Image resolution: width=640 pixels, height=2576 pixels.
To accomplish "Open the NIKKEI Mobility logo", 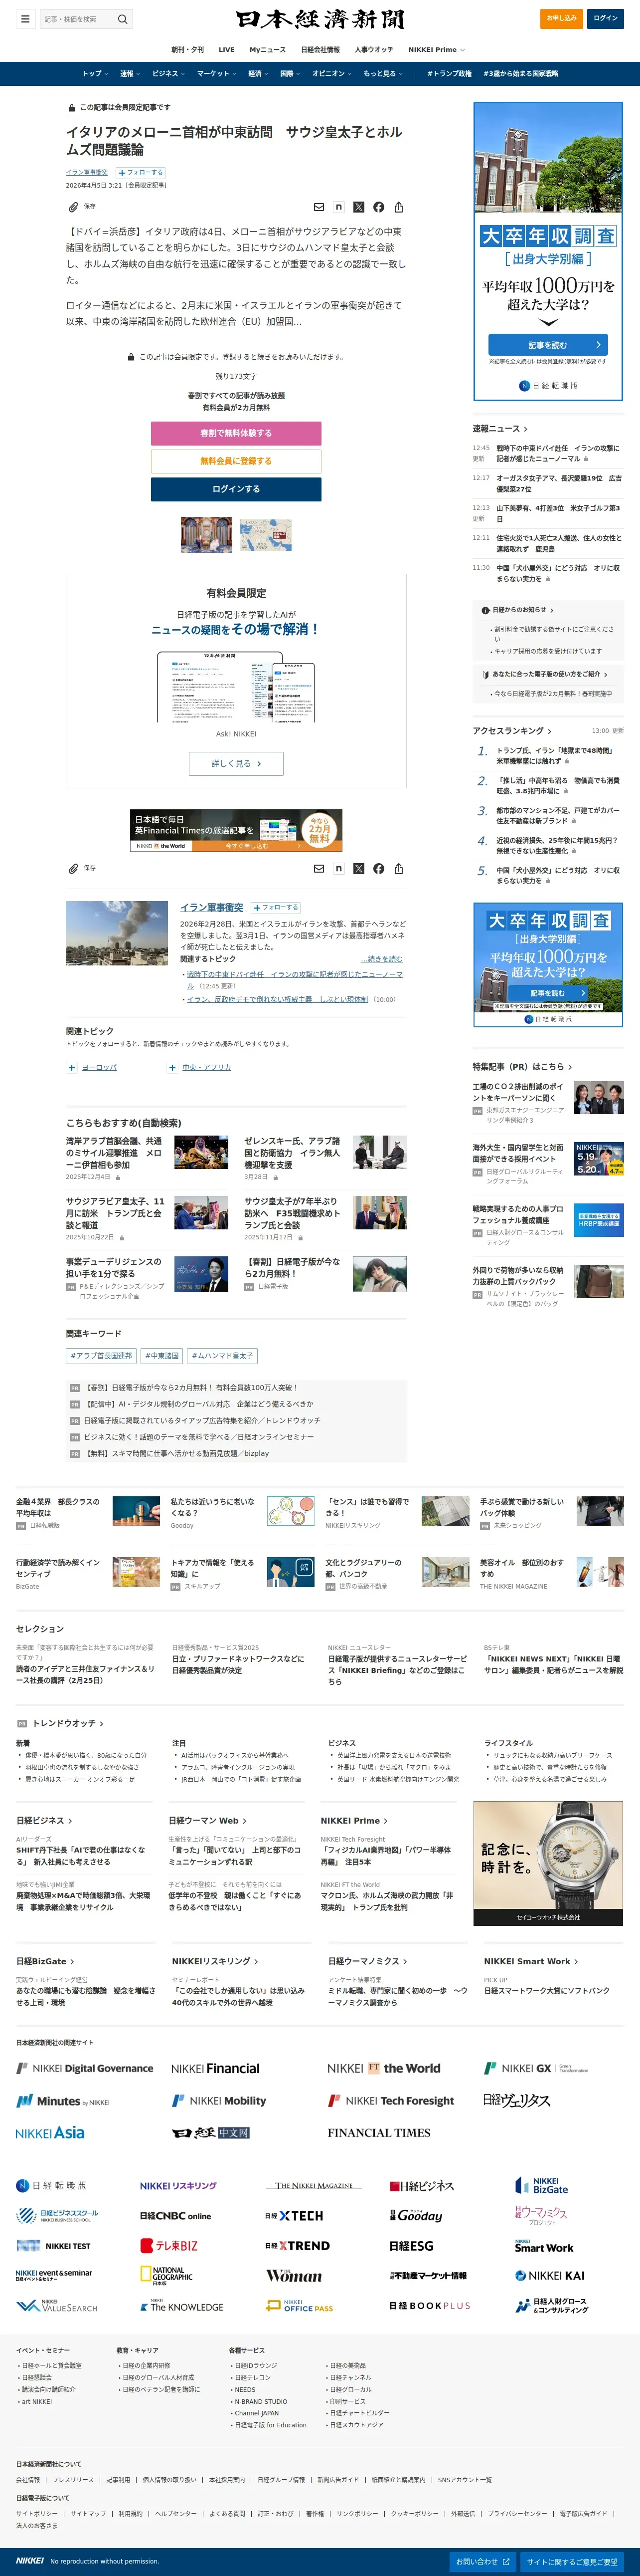I will click(219, 2100).
